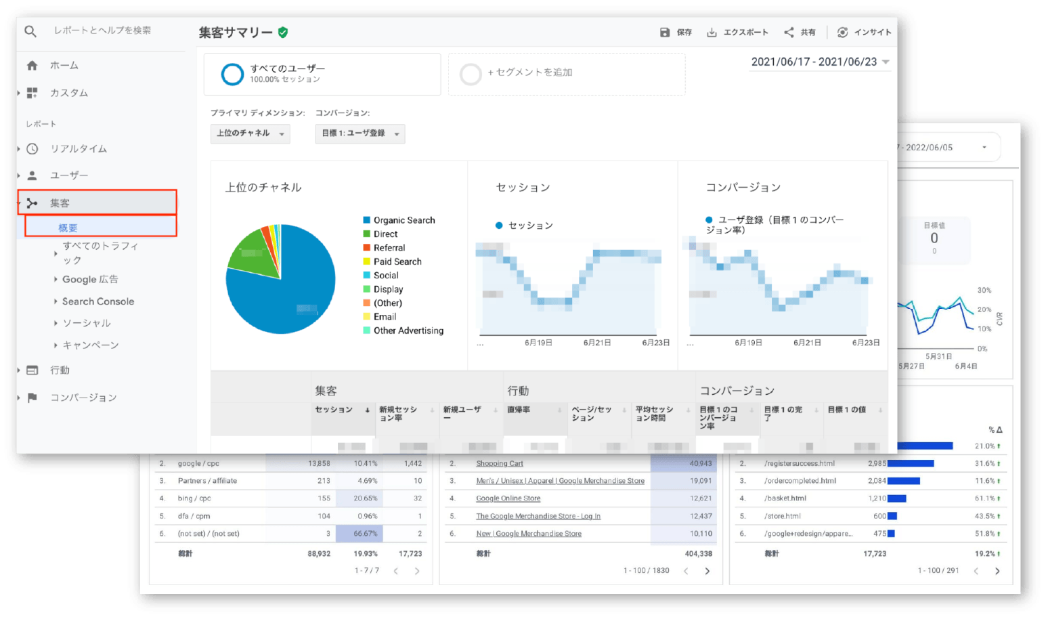Open the 目標 1: ユーザ登録 conversion dropdown

point(360,133)
